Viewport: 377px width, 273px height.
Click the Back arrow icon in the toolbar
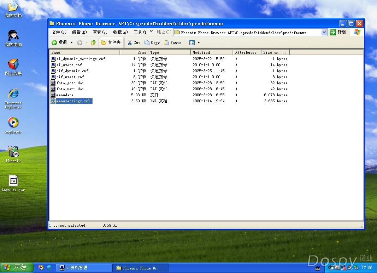pyautogui.click(x=54, y=42)
